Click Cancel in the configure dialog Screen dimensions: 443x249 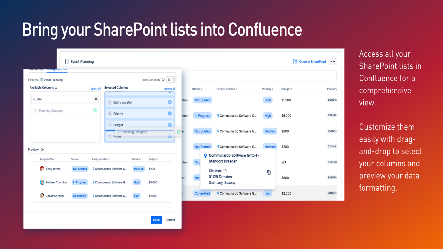[170, 220]
